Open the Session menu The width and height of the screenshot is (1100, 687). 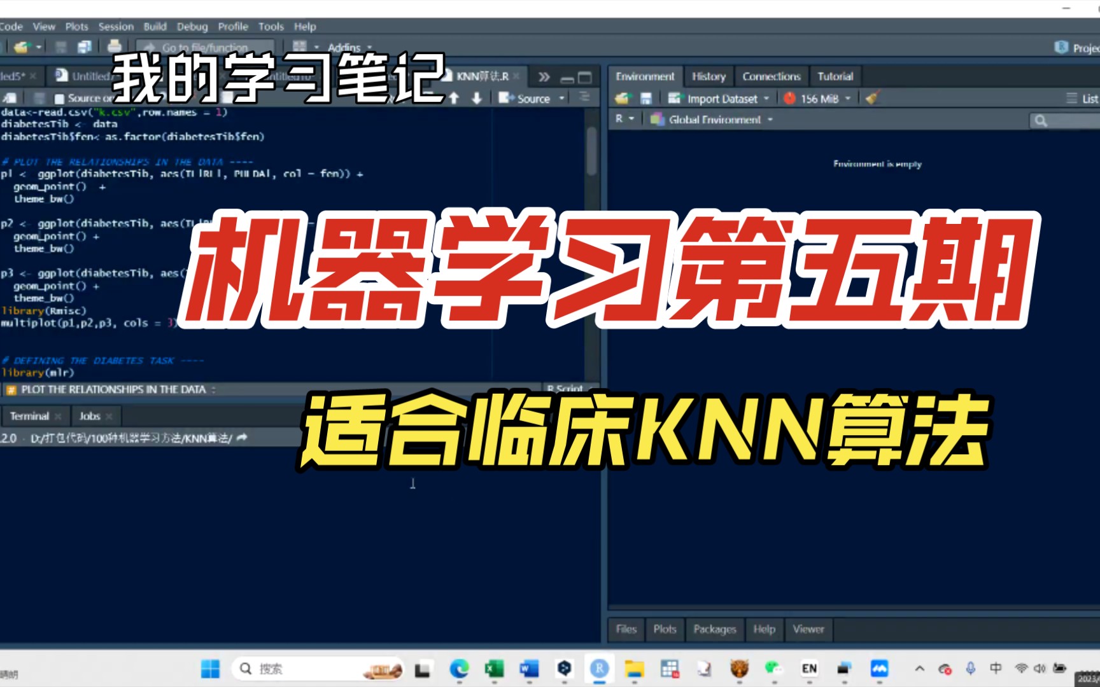pyautogui.click(x=116, y=27)
